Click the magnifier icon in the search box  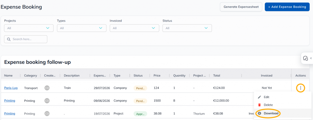[x=9, y=39]
